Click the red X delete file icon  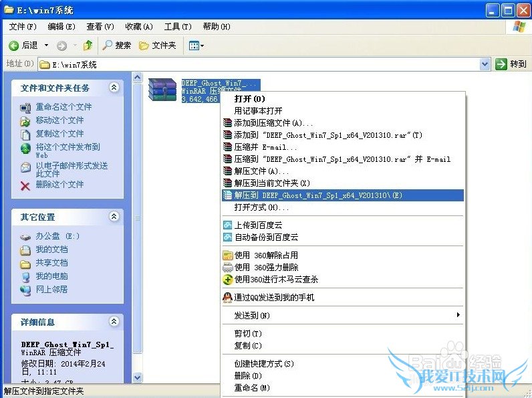tap(25, 185)
